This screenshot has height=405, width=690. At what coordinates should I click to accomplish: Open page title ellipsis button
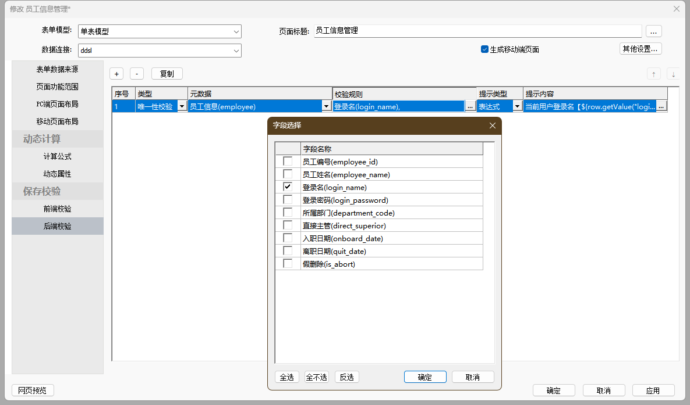[x=654, y=31]
